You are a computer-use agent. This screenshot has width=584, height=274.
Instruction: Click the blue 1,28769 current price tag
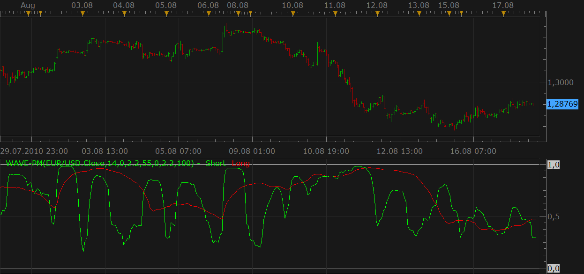click(x=562, y=104)
